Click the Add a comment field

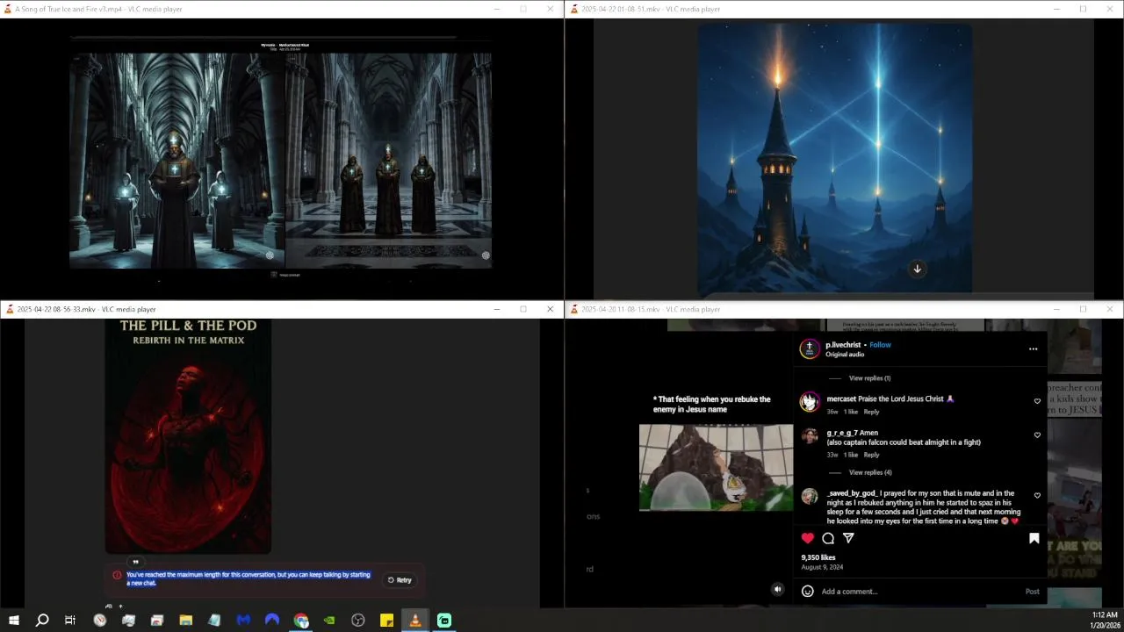coord(918,592)
